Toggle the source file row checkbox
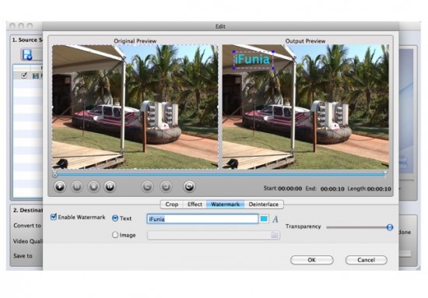The image size is (428, 298). point(24,75)
